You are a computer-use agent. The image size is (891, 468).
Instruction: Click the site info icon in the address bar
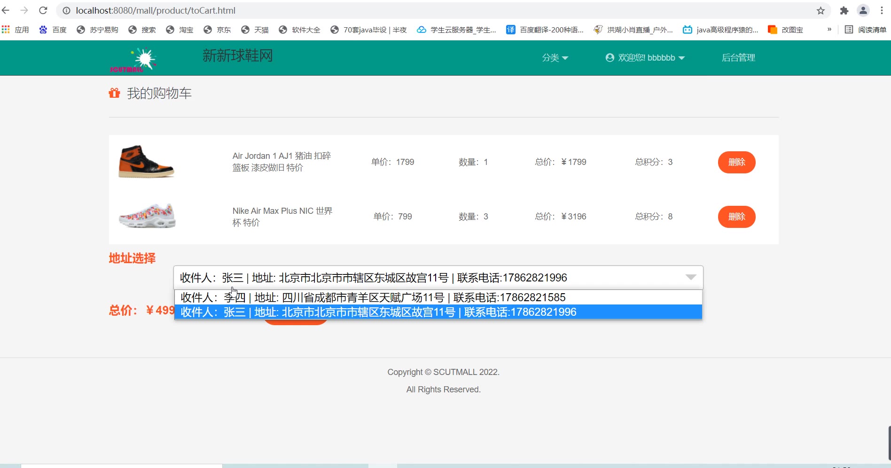coord(67,10)
